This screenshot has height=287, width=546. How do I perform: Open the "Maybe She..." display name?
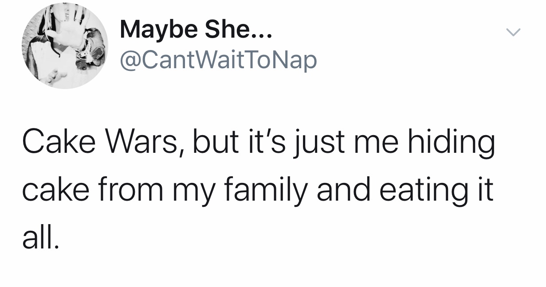tap(197, 30)
